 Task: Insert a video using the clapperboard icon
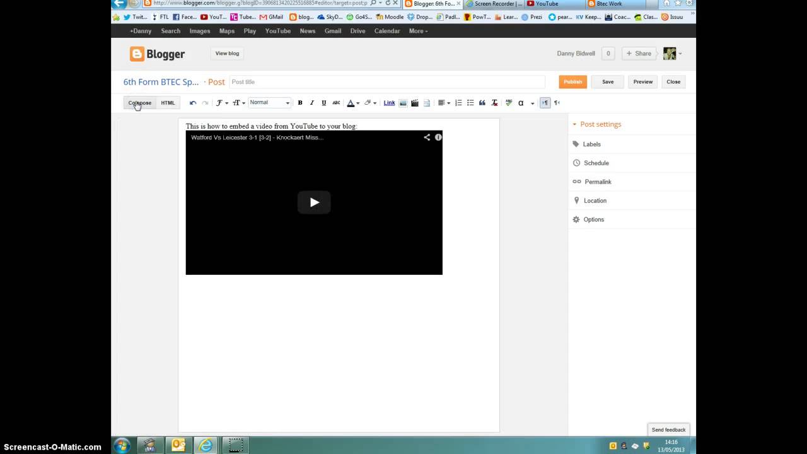coord(415,103)
